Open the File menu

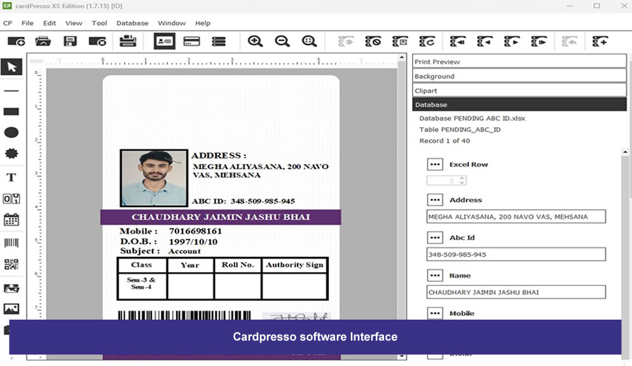pos(27,24)
